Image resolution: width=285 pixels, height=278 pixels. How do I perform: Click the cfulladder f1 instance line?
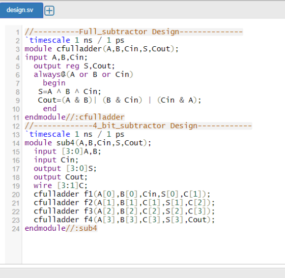122,194
